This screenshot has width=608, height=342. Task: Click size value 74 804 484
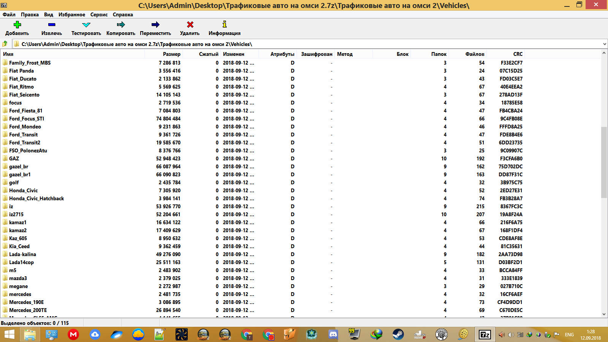click(168, 119)
